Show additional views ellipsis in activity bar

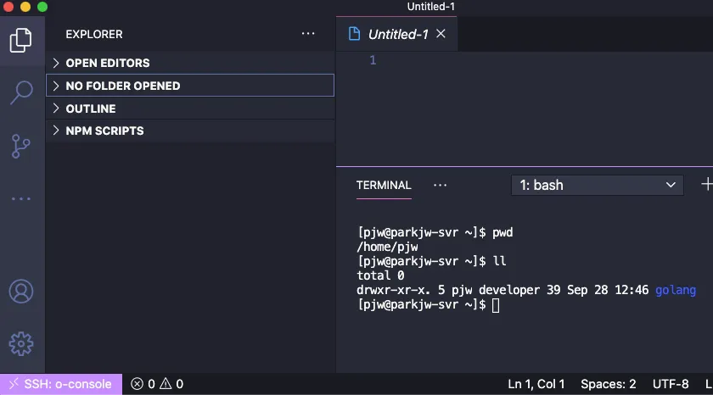pos(21,199)
